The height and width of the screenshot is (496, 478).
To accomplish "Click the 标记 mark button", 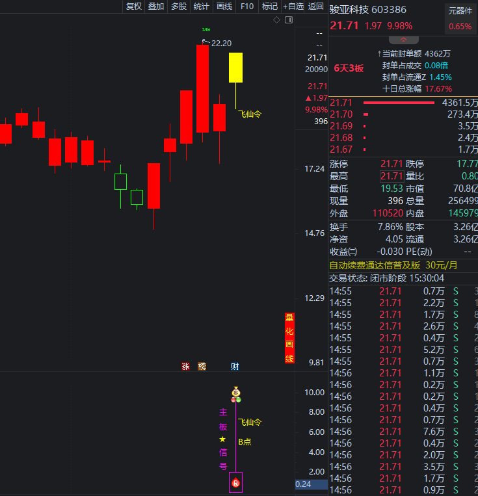I will tap(270, 7).
